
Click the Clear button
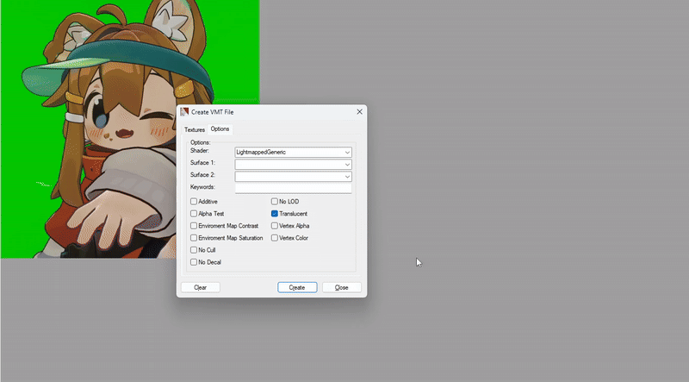(x=201, y=287)
